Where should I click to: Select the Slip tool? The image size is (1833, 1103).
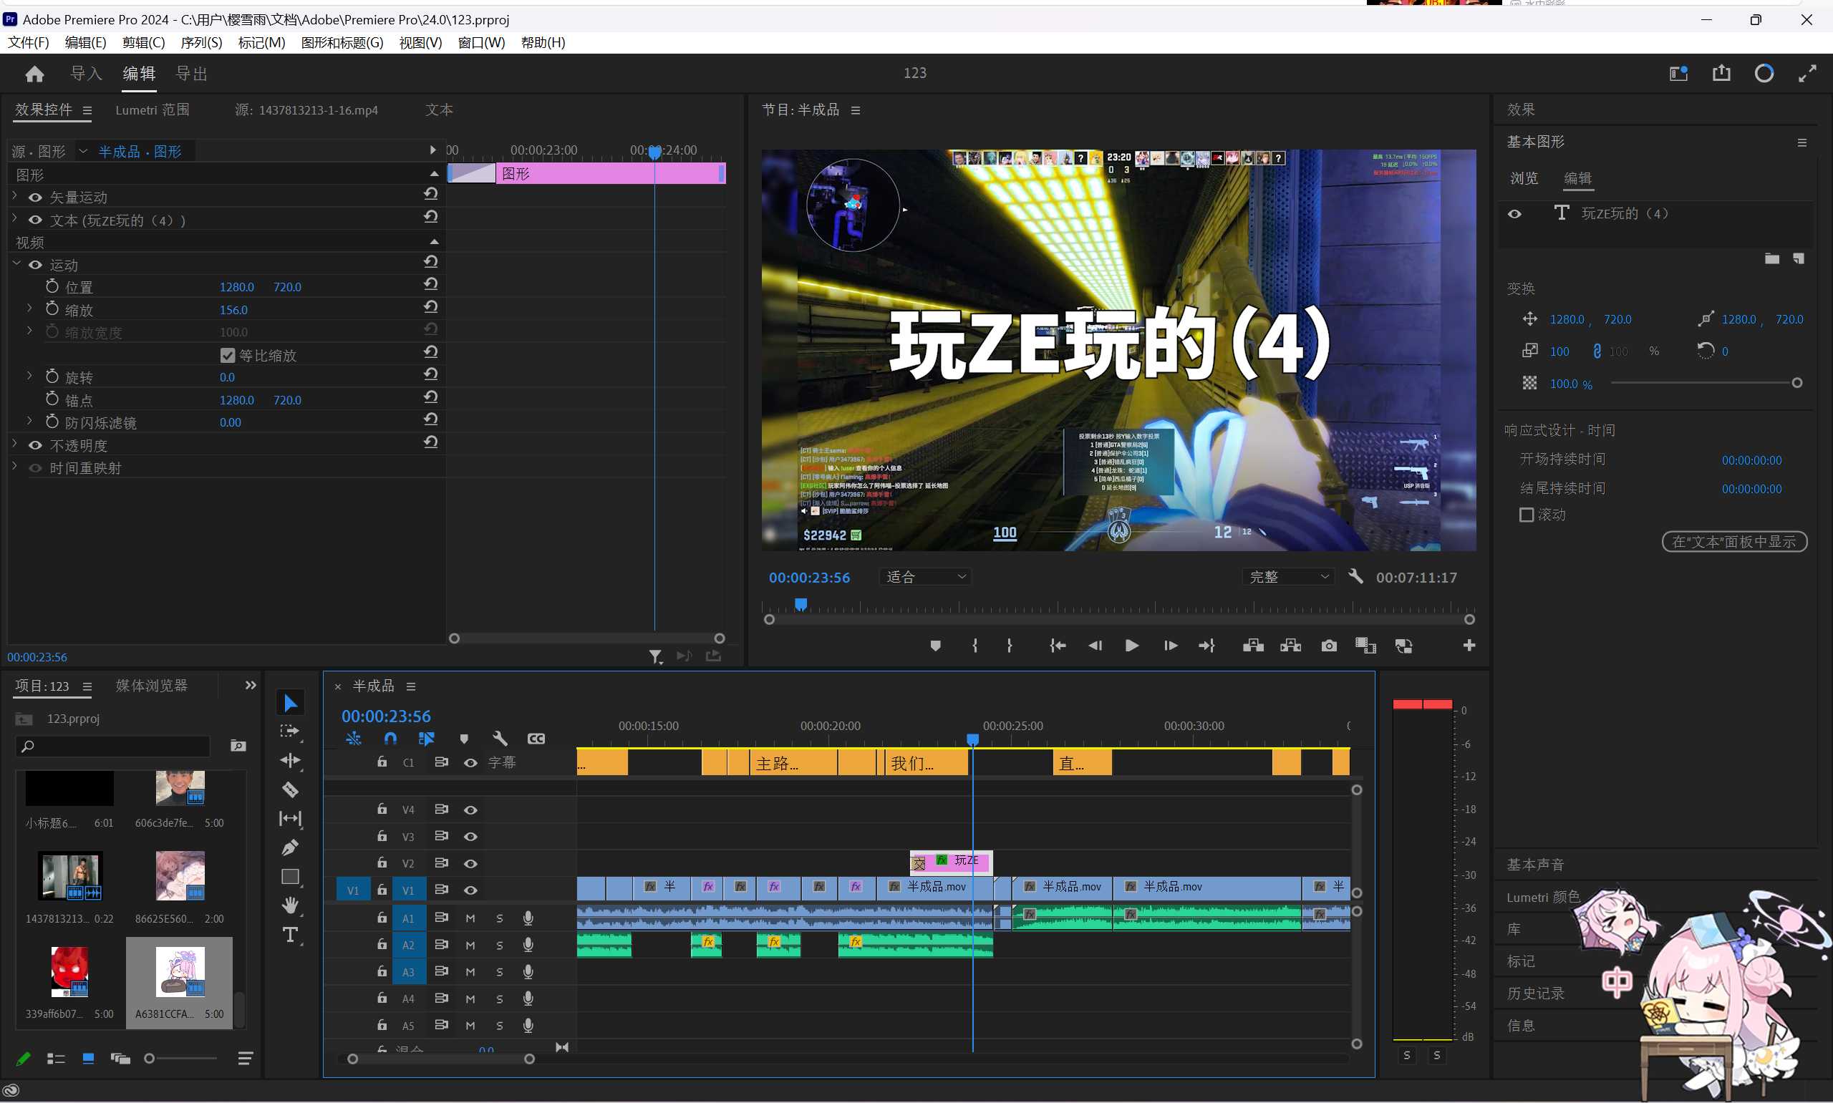click(x=290, y=818)
